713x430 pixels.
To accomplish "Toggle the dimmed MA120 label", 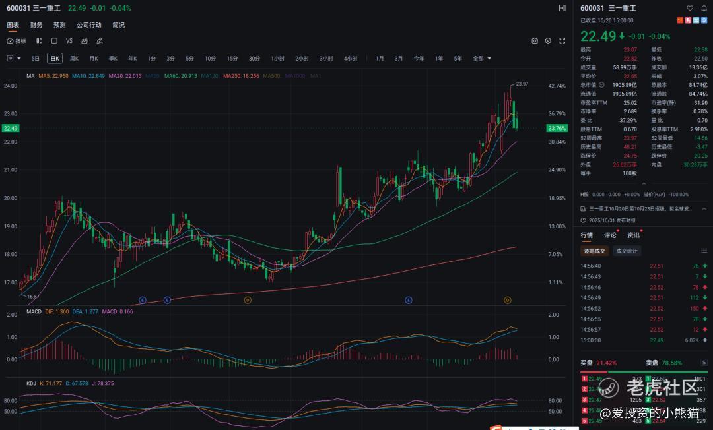I will (x=210, y=76).
